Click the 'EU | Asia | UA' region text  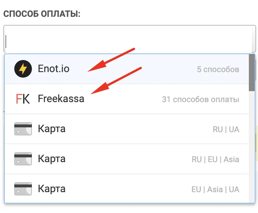click(x=215, y=190)
